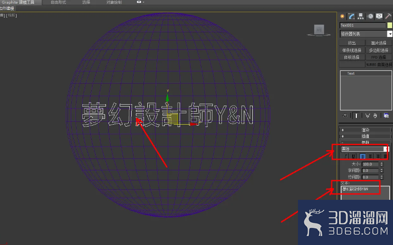The image size is (393, 245).
Task: Open the 多边形建模 panel label
Action: (7, 8)
